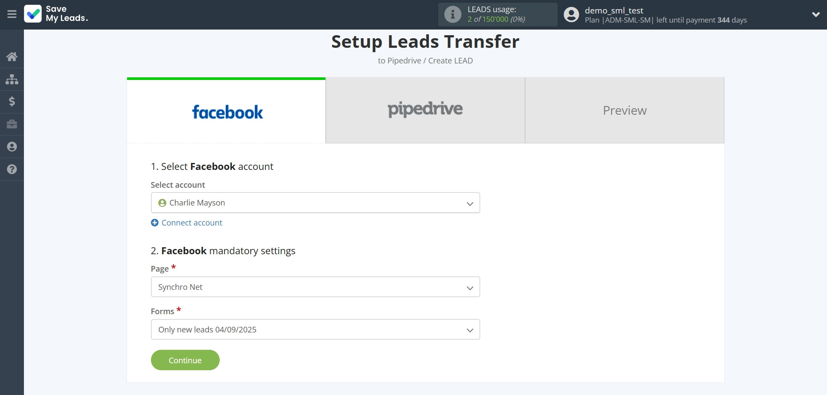Click the Connect account link

(x=191, y=223)
